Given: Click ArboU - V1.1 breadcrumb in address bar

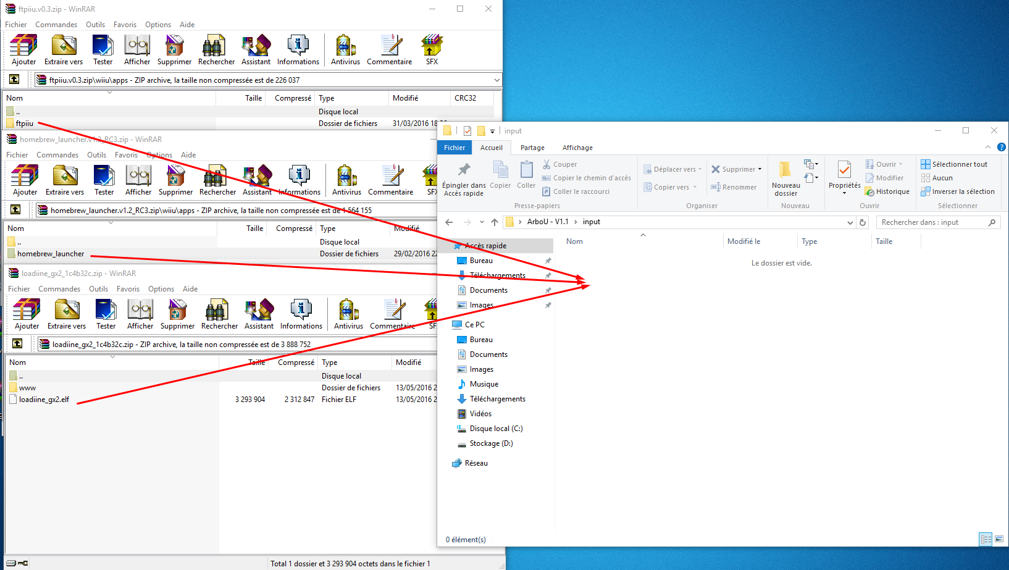Looking at the screenshot, I should 548,222.
